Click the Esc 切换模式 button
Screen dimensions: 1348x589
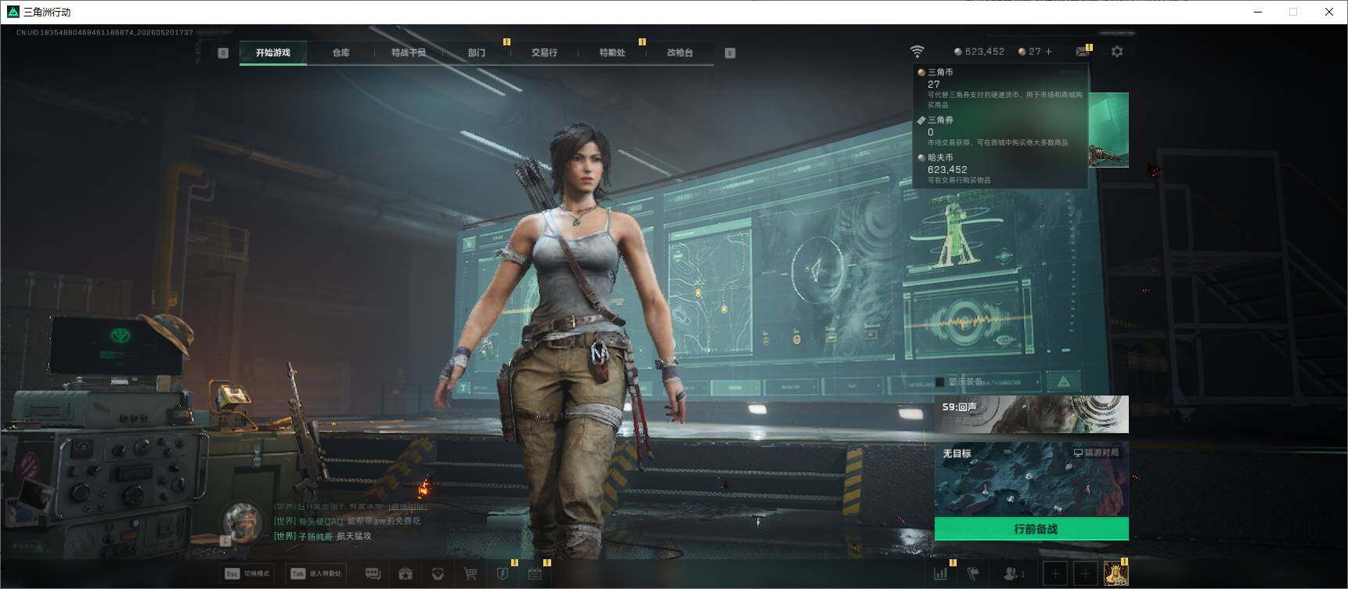click(247, 573)
